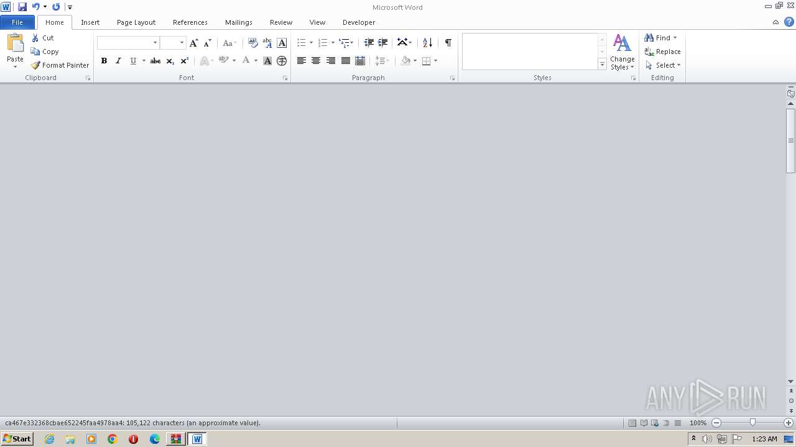Click the volume icon in system tray
Viewport: 796px width, 447px height.
(707, 439)
